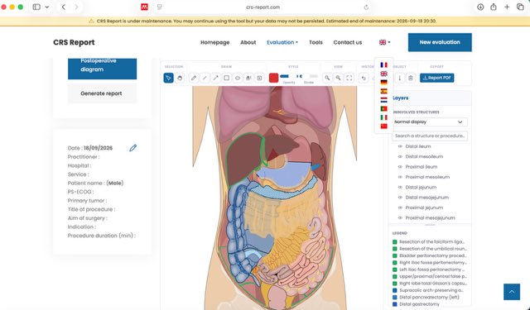530x310 pixels.
Task: Toggle visibility of Proximal mesoileum
Action: (x=400, y=177)
